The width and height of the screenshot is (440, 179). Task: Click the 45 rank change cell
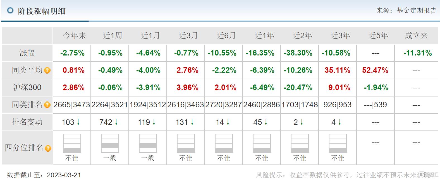click(x=260, y=122)
